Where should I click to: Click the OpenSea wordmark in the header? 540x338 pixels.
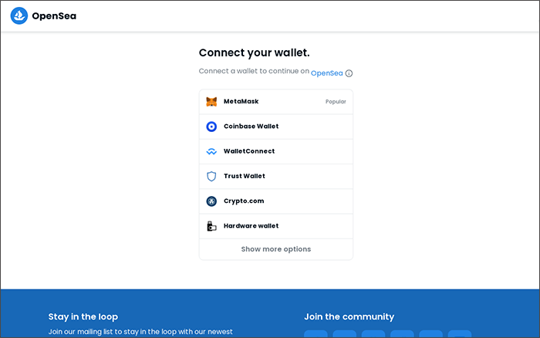(54, 16)
